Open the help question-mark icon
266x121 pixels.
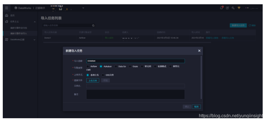227,8
